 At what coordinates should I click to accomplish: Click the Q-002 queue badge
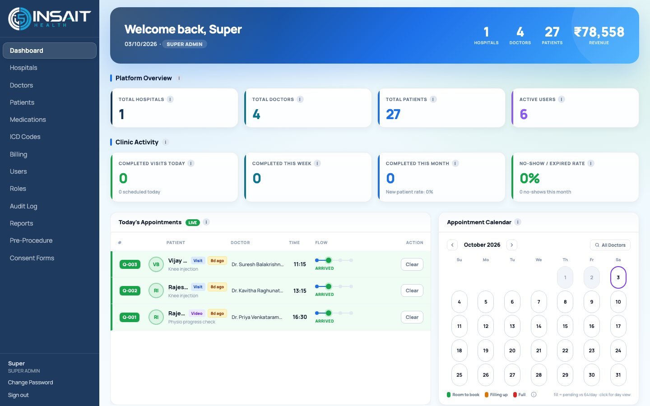click(130, 291)
